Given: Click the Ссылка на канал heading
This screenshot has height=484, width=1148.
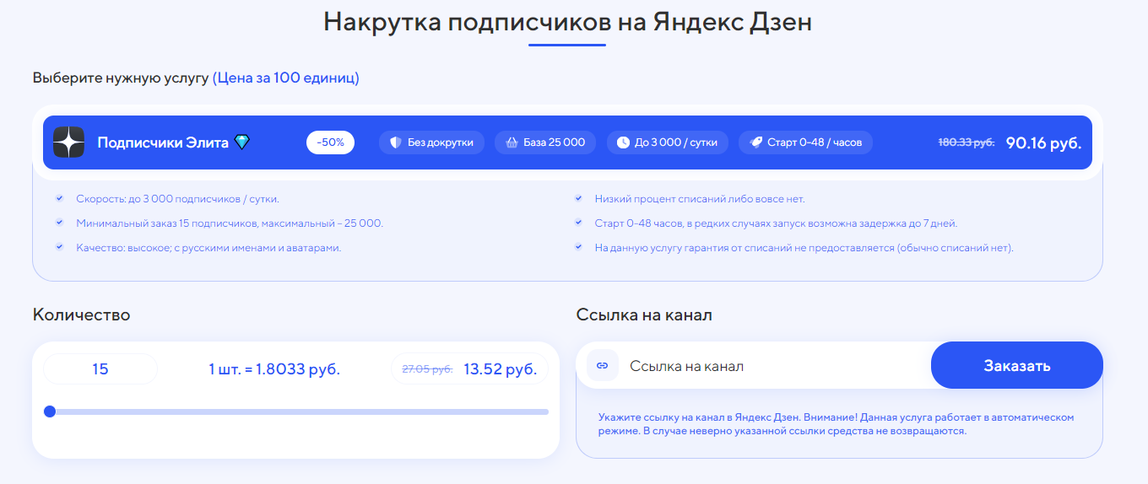Looking at the screenshot, I should 644,315.
